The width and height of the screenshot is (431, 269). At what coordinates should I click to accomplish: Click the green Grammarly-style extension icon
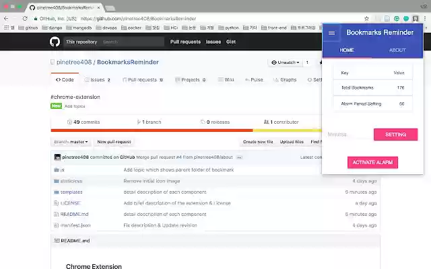pyautogui.click(x=397, y=19)
